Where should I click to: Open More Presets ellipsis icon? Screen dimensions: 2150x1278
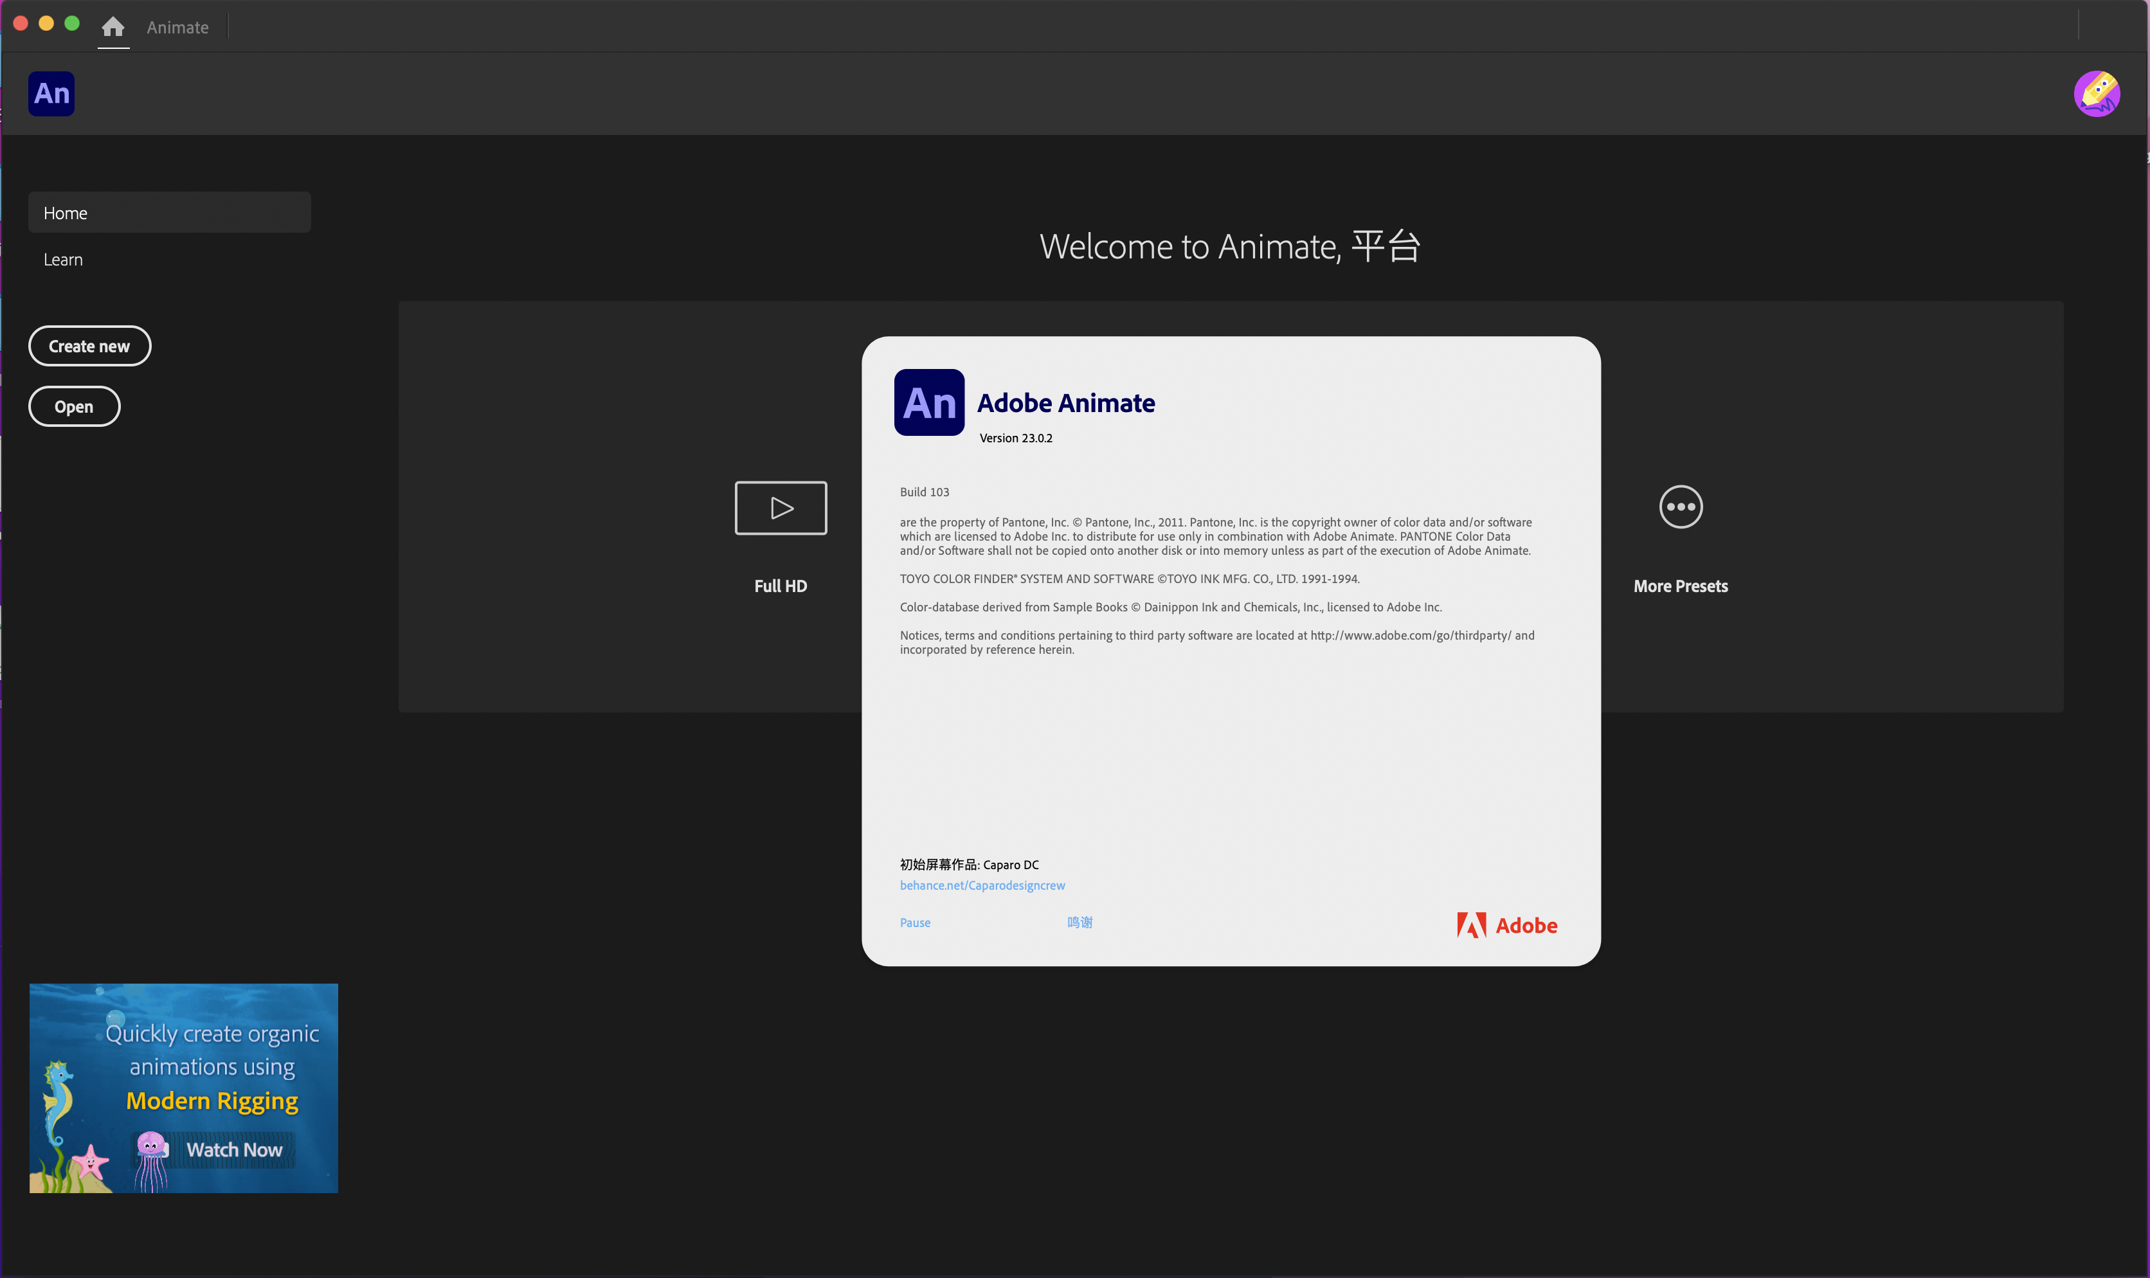(1680, 507)
